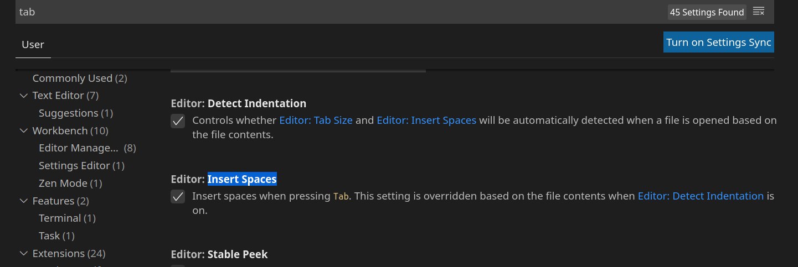Image resolution: width=798 pixels, height=267 pixels.
Task: Toggle the Stable Peek checkbox
Action: (x=178, y=266)
